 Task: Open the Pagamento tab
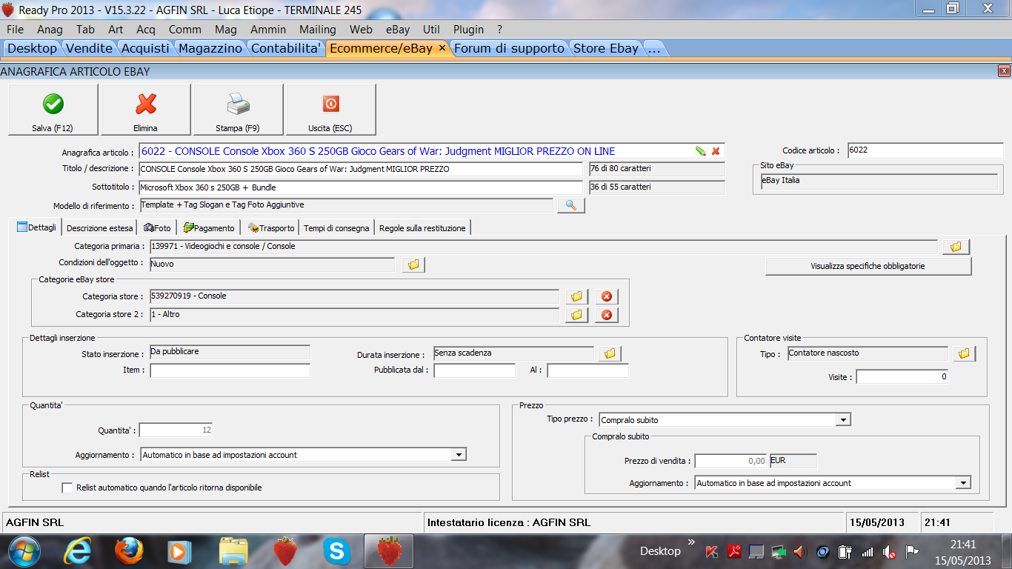point(209,227)
